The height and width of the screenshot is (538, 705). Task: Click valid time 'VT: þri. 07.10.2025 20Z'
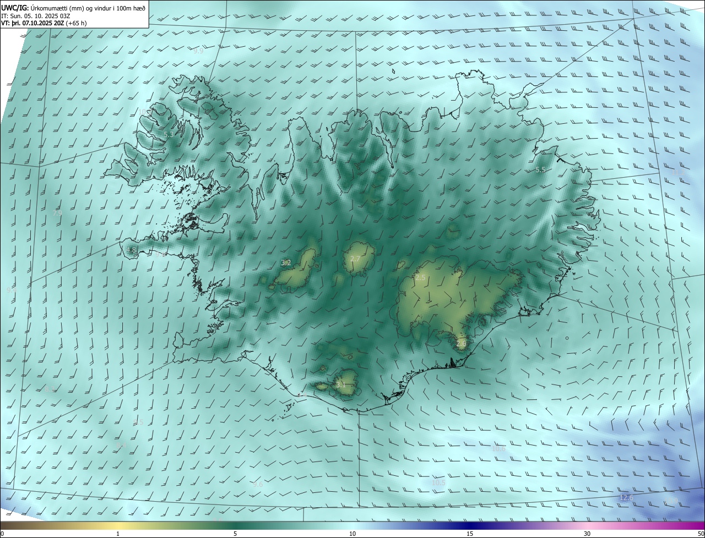pos(33,23)
